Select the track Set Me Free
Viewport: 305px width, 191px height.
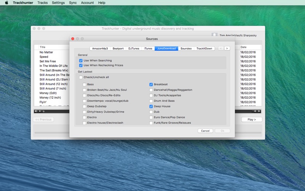[48, 61]
